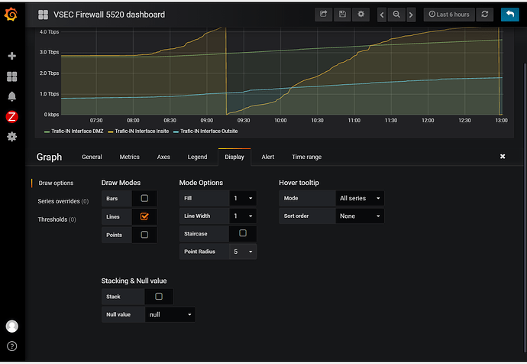Save the dashboard with floppy icon
Viewport: 527px width, 364px height.
coord(342,15)
